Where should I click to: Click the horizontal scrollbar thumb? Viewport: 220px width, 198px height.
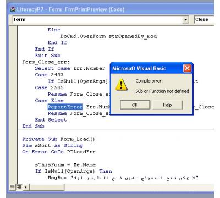[47, 187]
